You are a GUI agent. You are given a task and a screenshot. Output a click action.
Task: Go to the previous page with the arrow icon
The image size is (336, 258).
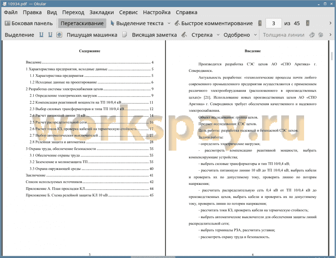pos(260,23)
